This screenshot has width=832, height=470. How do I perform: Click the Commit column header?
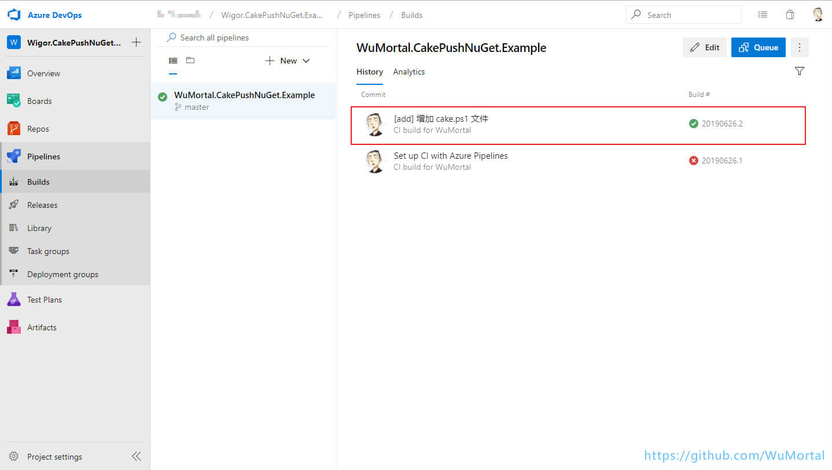pos(373,94)
